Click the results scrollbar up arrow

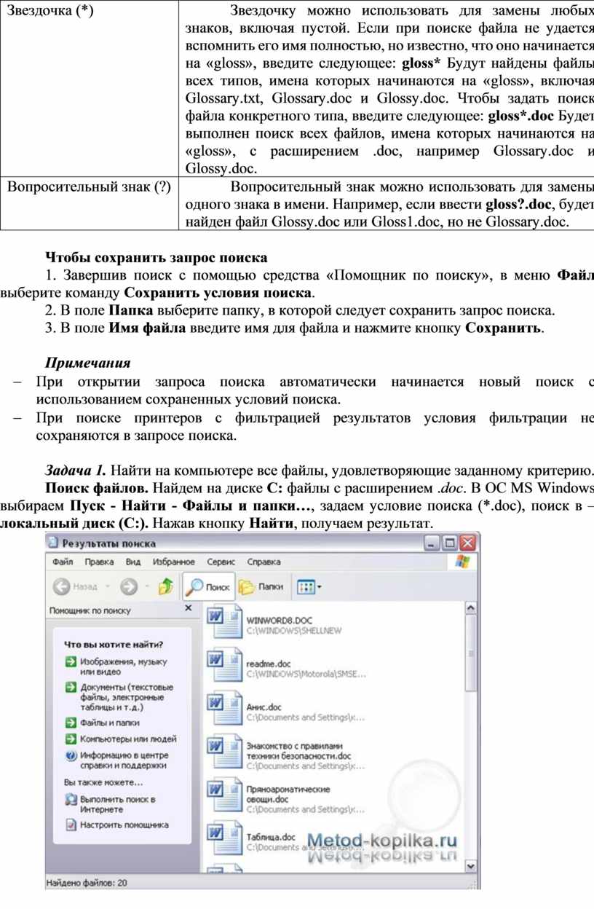point(470,607)
